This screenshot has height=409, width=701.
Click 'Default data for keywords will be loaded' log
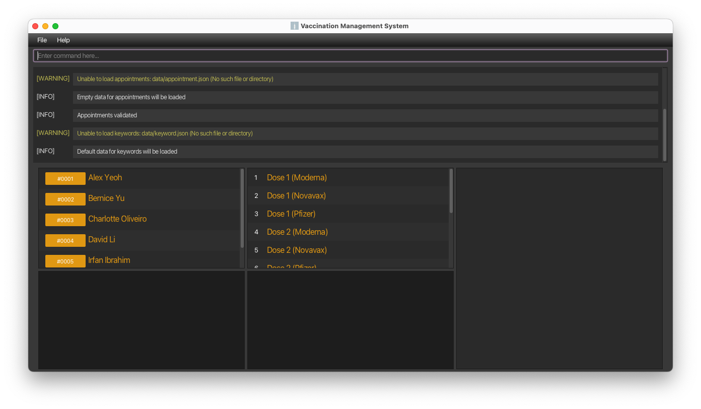pyautogui.click(x=366, y=152)
